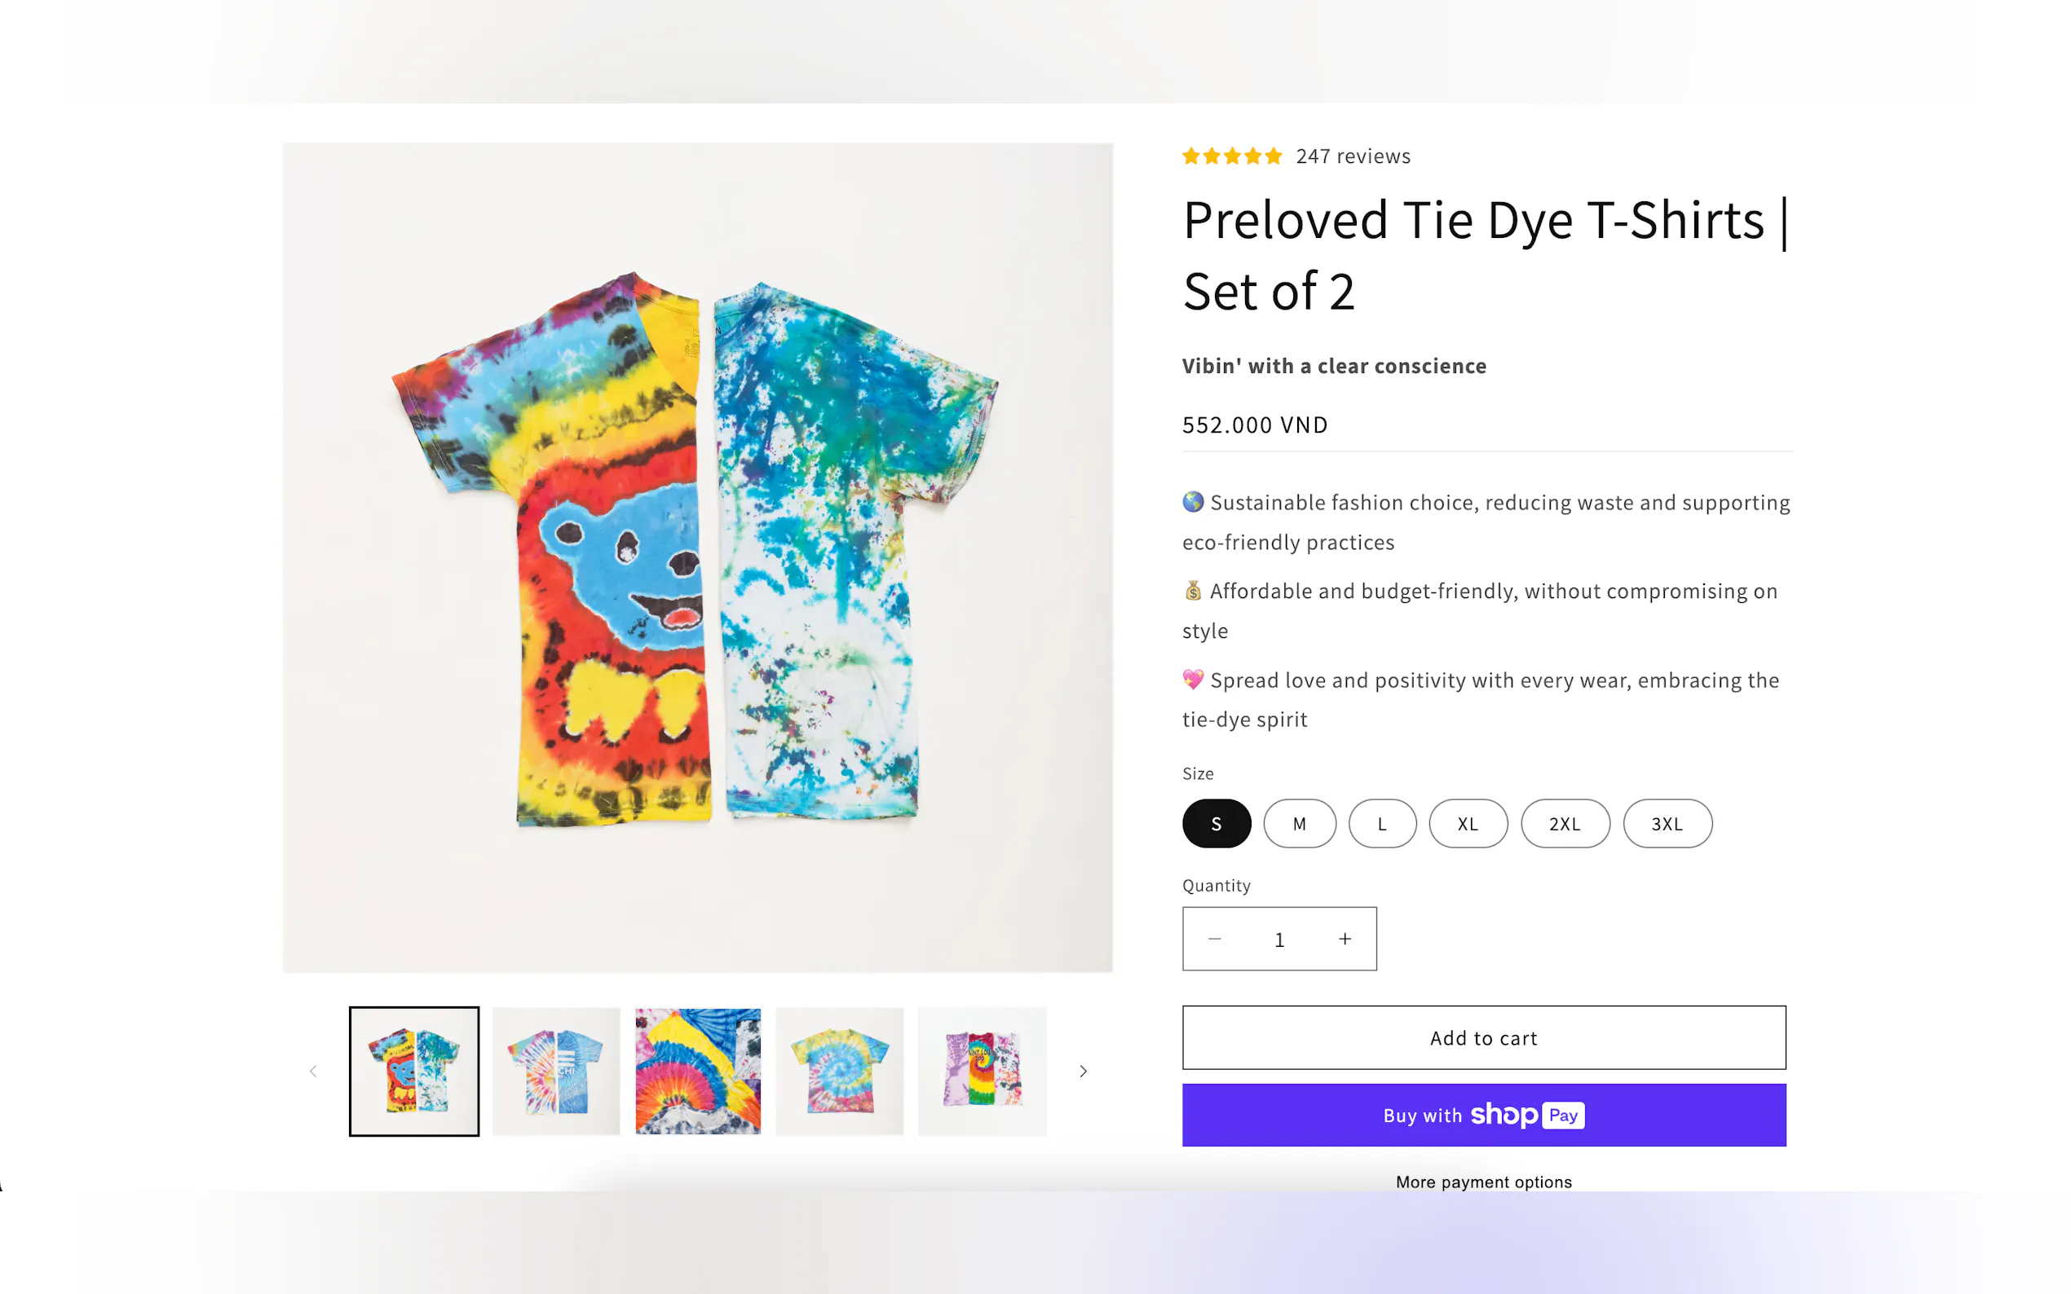
Task: Show next thumbnails with right arrow
Action: click(x=1083, y=1071)
